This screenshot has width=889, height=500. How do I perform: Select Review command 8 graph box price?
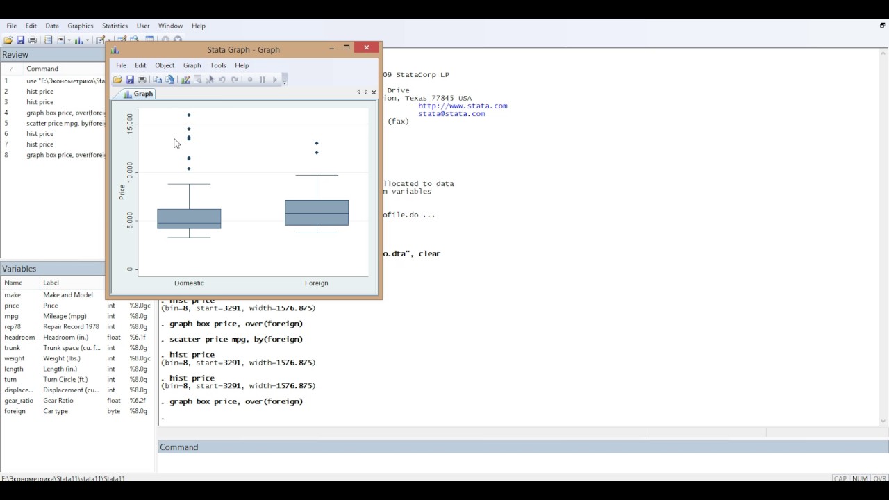[53, 155]
